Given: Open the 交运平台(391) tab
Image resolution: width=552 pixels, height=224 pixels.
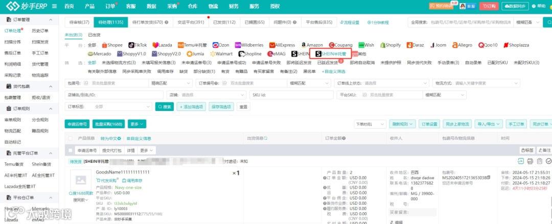Looking at the screenshot, I should pos(191,22).
